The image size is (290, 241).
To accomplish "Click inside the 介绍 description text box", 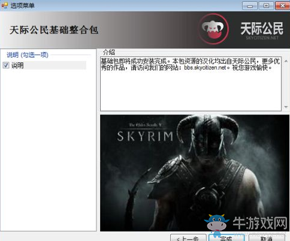I will click(x=191, y=84).
